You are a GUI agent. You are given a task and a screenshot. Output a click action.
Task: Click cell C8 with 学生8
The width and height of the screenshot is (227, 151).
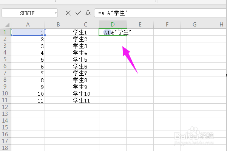pos(86,80)
